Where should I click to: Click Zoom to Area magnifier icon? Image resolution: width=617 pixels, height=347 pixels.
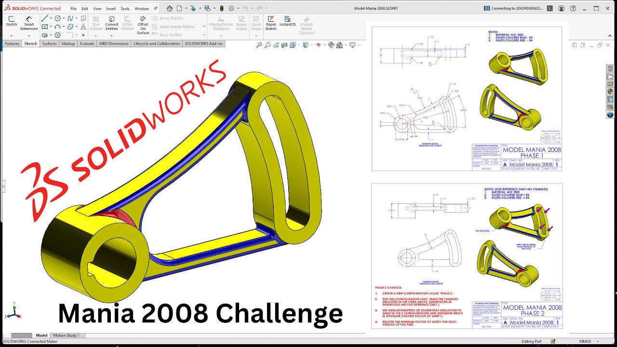(x=268, y=45)
